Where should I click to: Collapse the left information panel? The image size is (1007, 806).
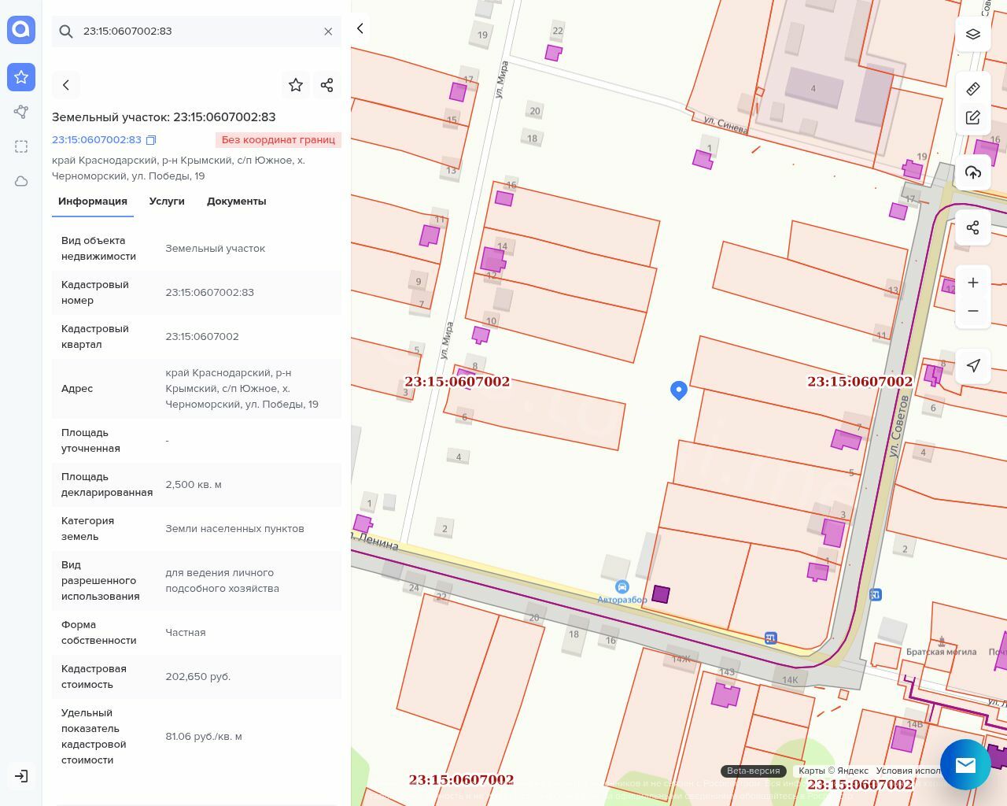point(360,29)
